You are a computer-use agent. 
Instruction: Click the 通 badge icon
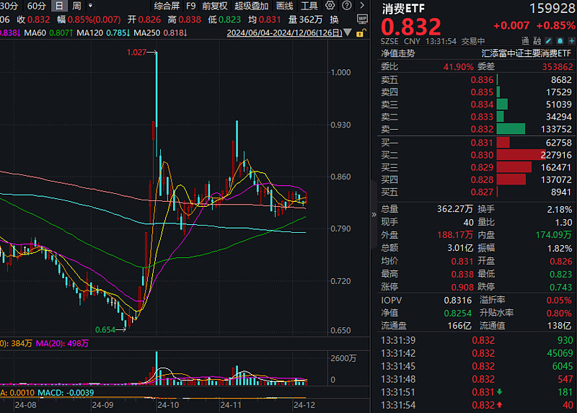[x=527, y=41]
